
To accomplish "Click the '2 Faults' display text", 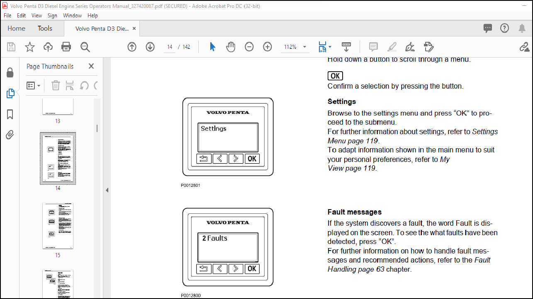I will tap(215, 238).
